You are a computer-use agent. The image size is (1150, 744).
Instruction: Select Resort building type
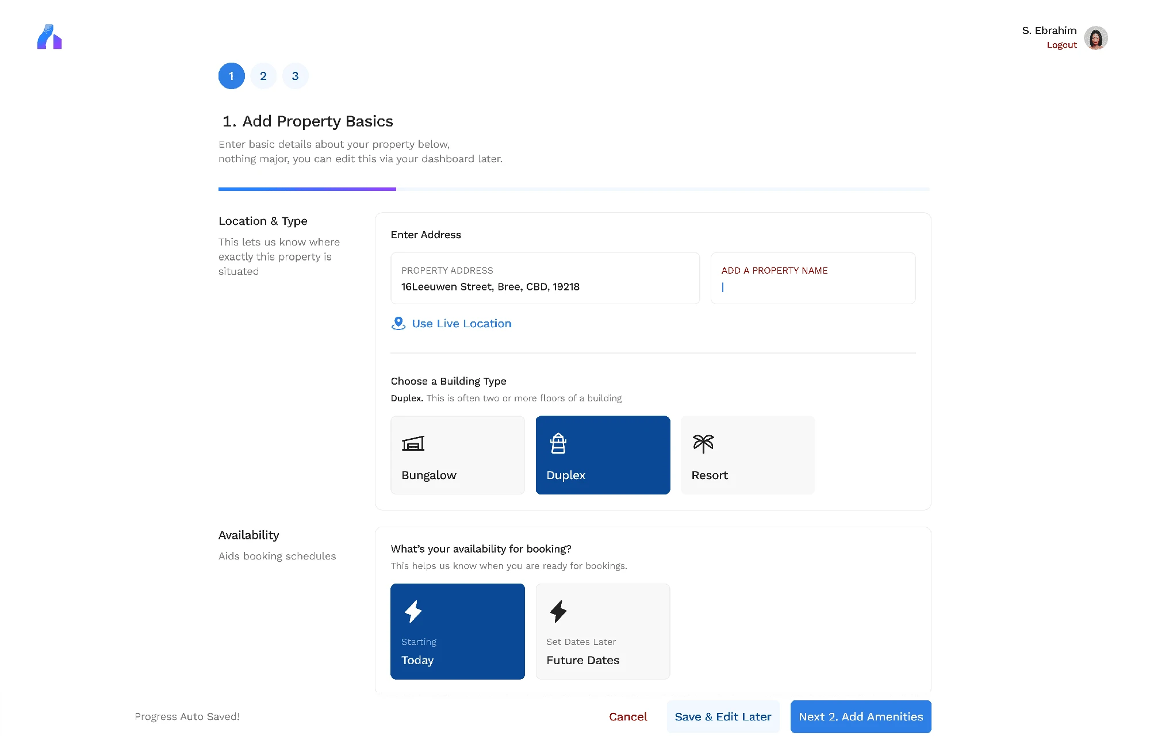tap(747, 455)
